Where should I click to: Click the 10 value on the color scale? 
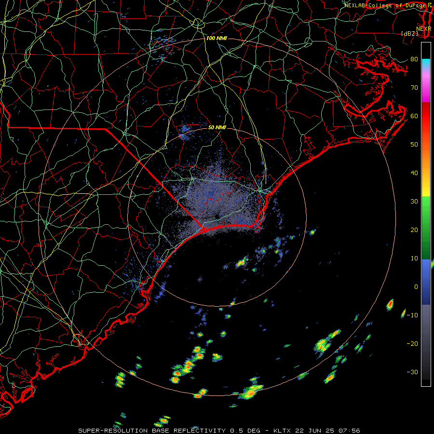tap(414, 258)
